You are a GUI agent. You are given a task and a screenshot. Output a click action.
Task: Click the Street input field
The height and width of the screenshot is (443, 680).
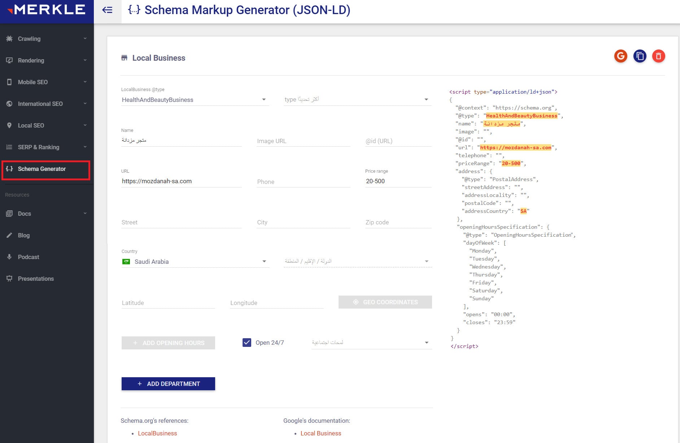click(182, 222)
